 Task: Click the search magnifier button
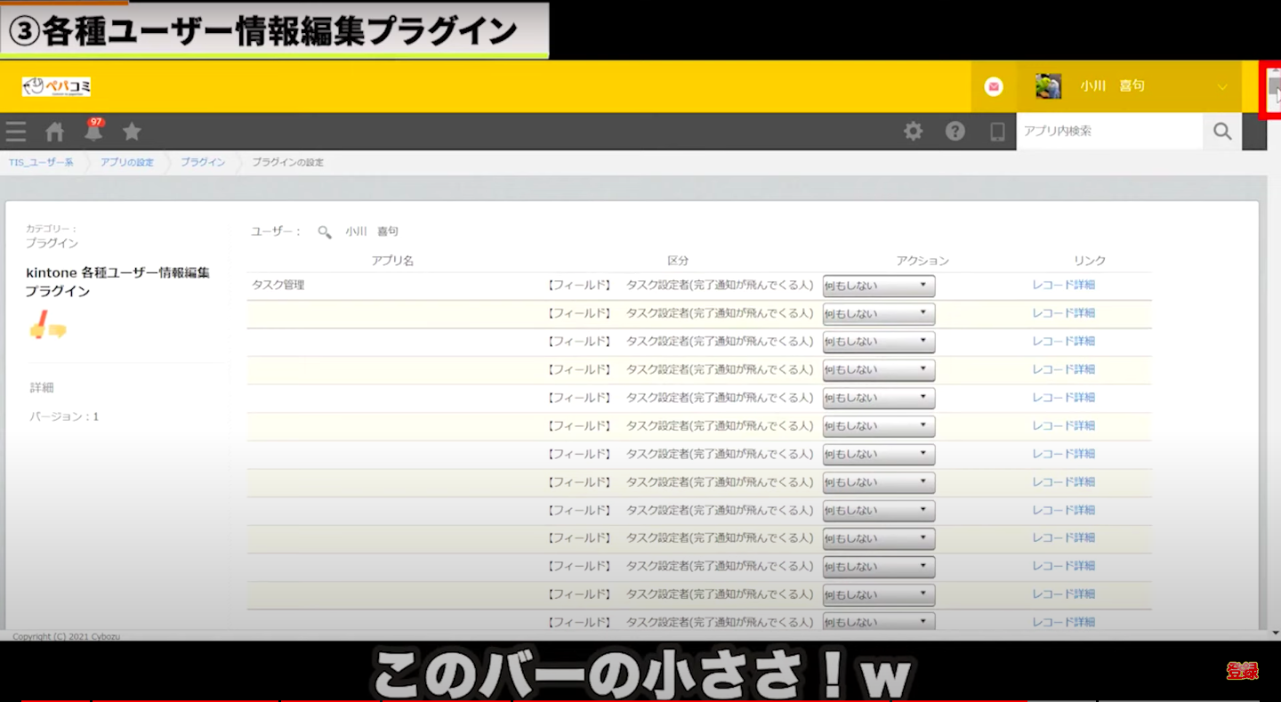(x=1222, y=132)
